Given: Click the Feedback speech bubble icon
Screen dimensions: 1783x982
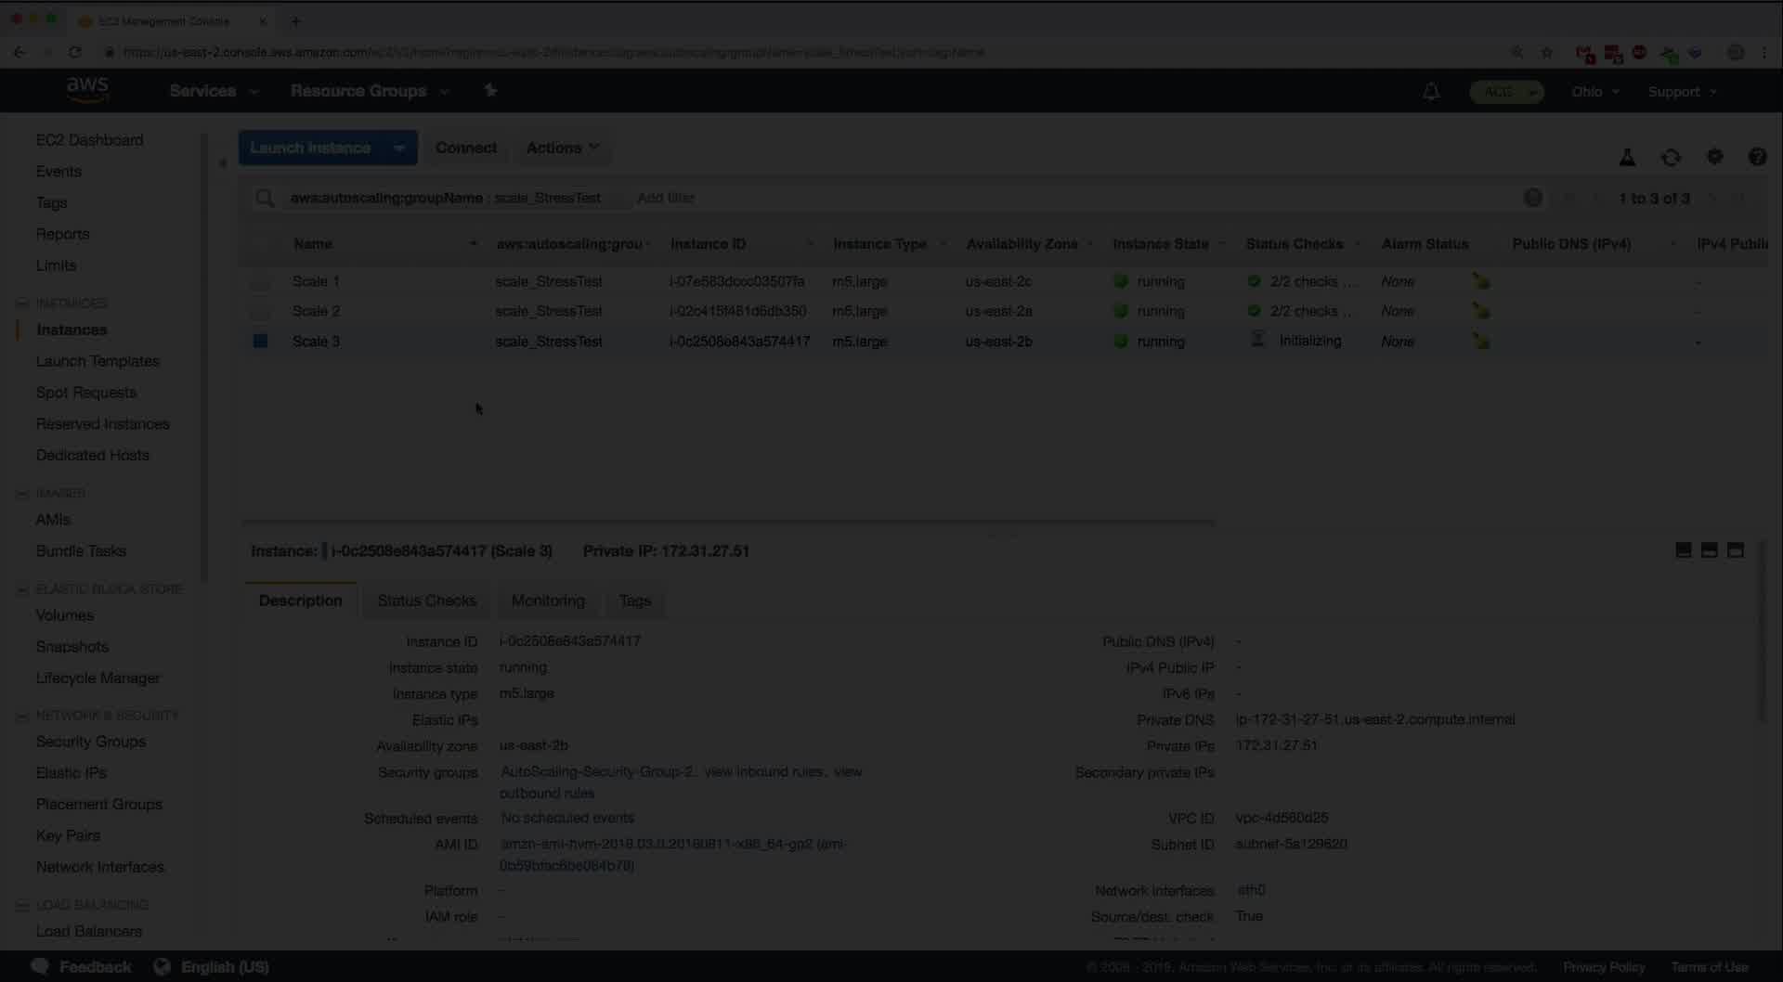Looking at the screenshot, I should pos(40,966).
